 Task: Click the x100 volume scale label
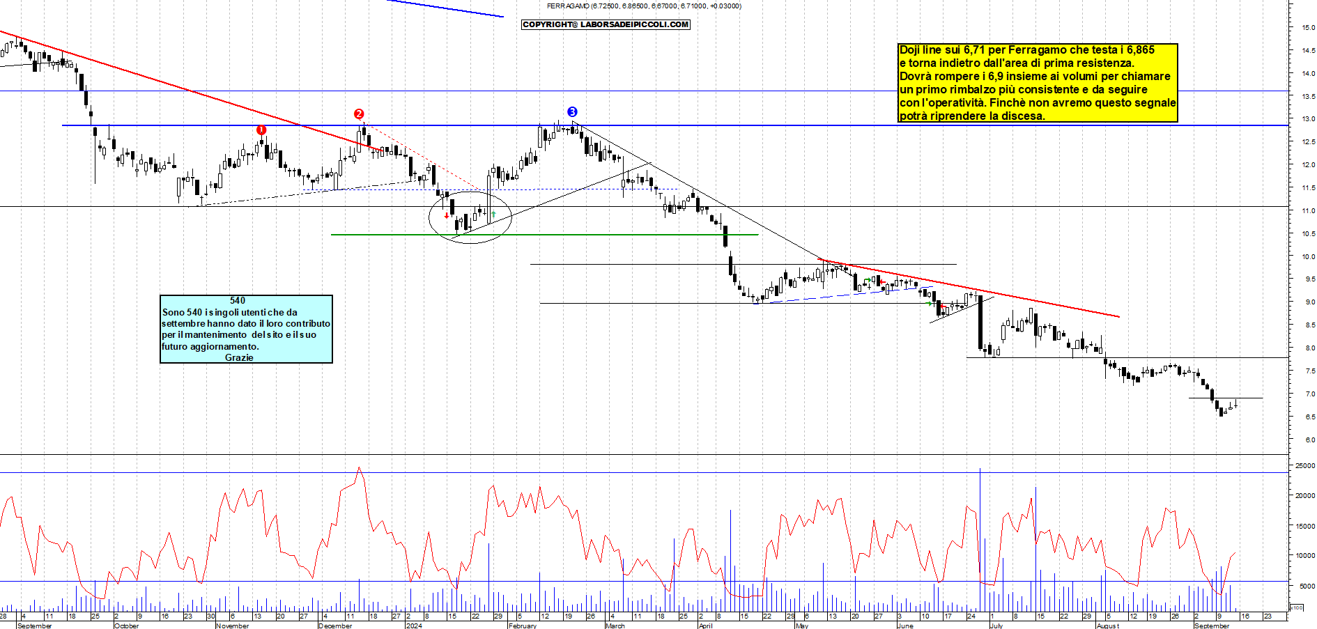coord(1296,607)
